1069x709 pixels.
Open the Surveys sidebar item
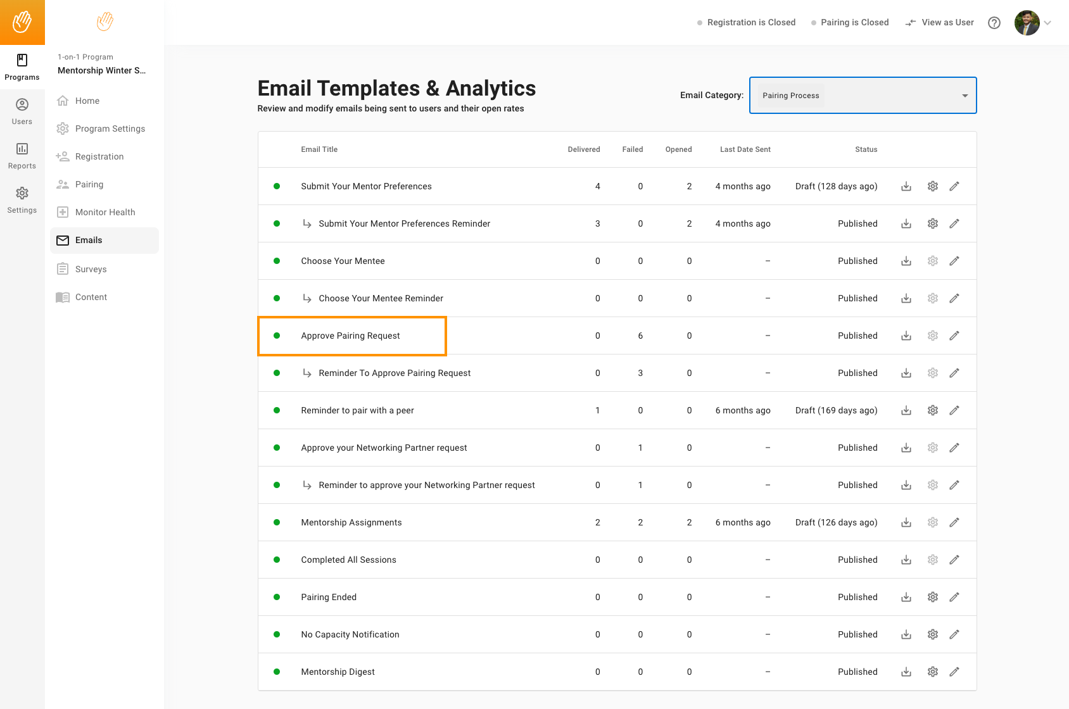coord(91,269)
